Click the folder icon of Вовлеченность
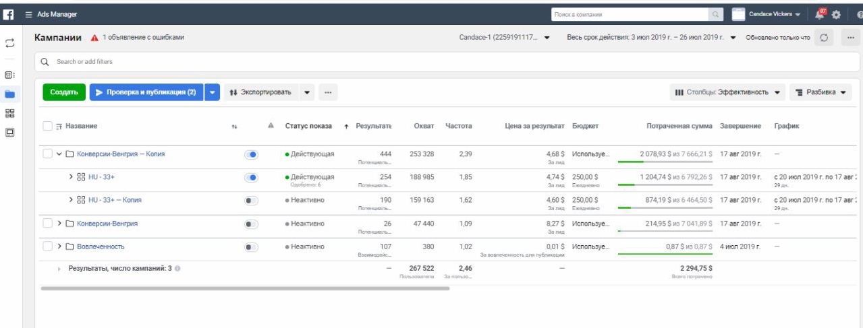863x328 pixels. [69, 247]
